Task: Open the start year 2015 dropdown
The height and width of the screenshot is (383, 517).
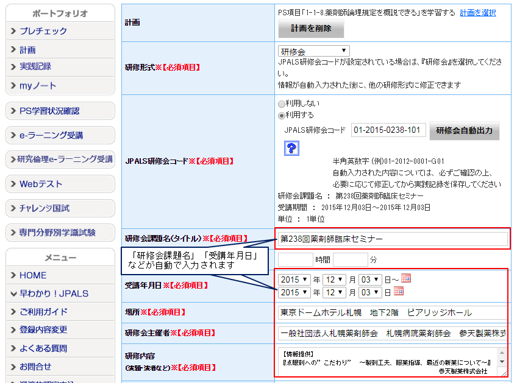Action: [294, 279]
